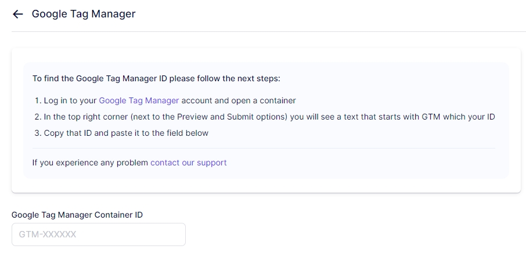The height and width of the screenshot is (260, 526).
Task: Click the Google Tag Manager Container ID label
Action: pos(77,215)
